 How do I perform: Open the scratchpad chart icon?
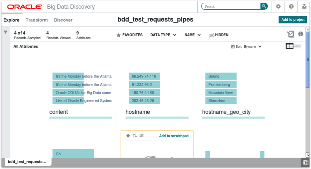[x=291, y=34]
